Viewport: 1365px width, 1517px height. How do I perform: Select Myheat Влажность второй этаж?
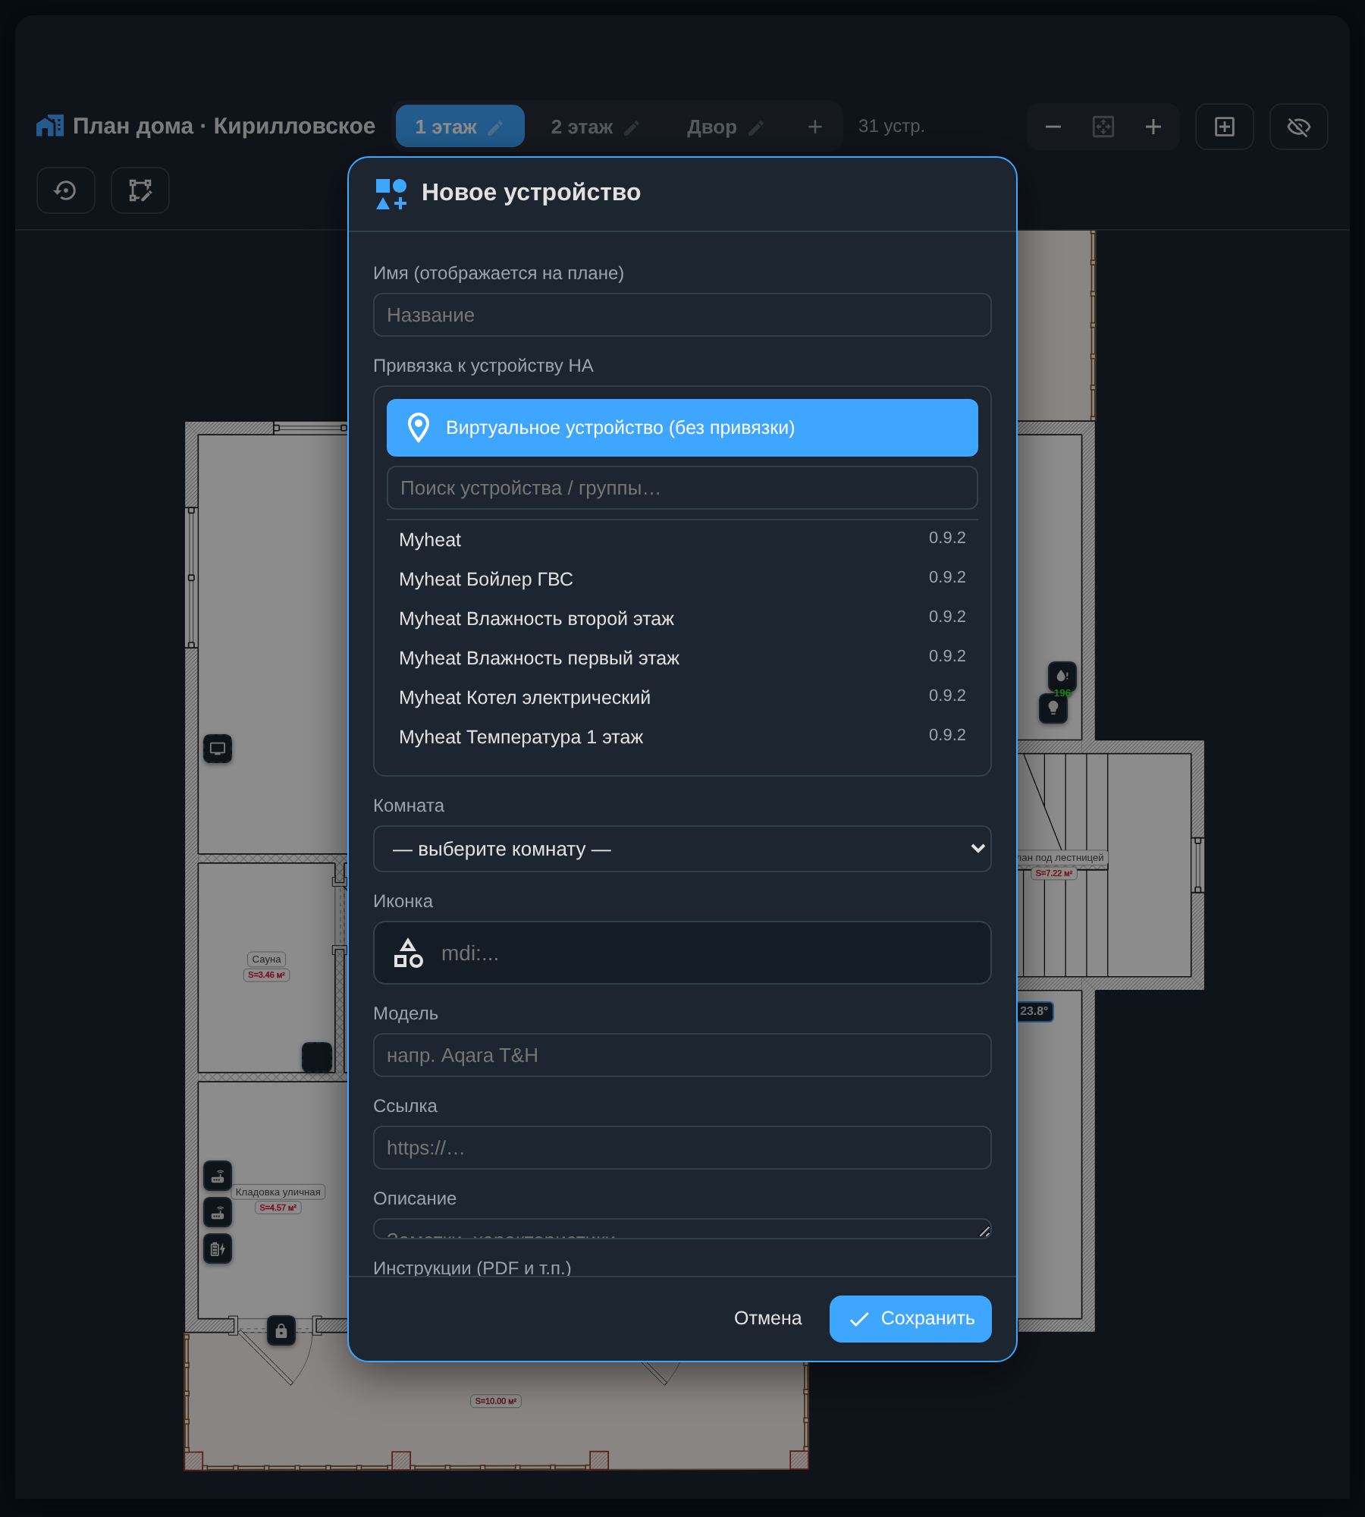coord(682,619)
